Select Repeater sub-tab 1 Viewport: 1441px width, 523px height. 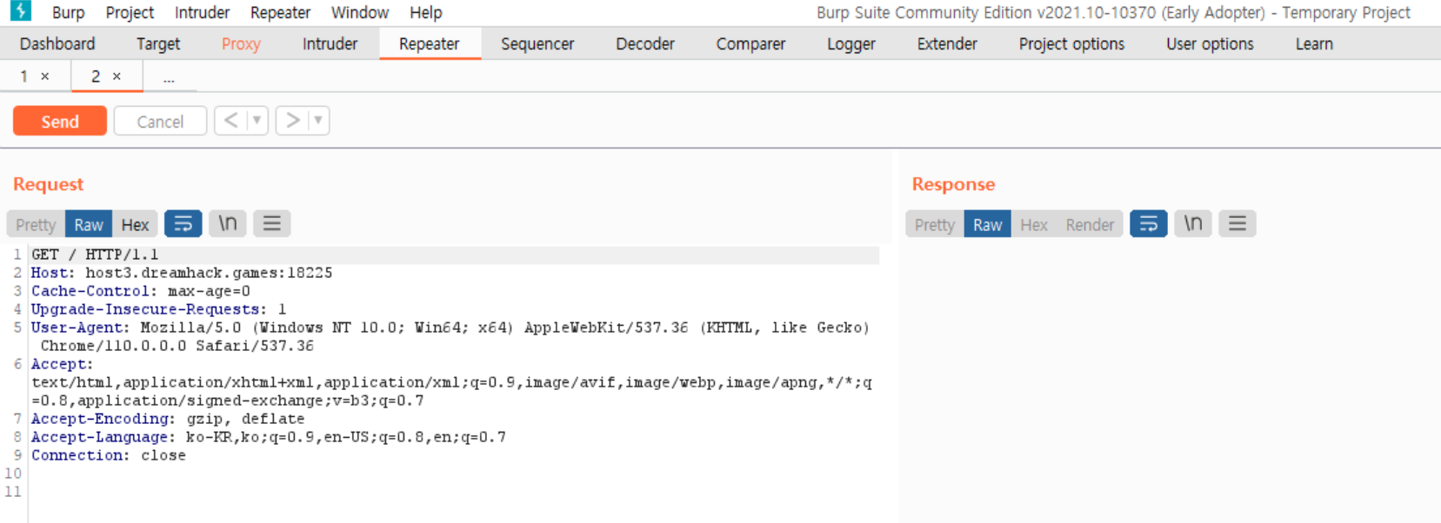click(24, 76)
